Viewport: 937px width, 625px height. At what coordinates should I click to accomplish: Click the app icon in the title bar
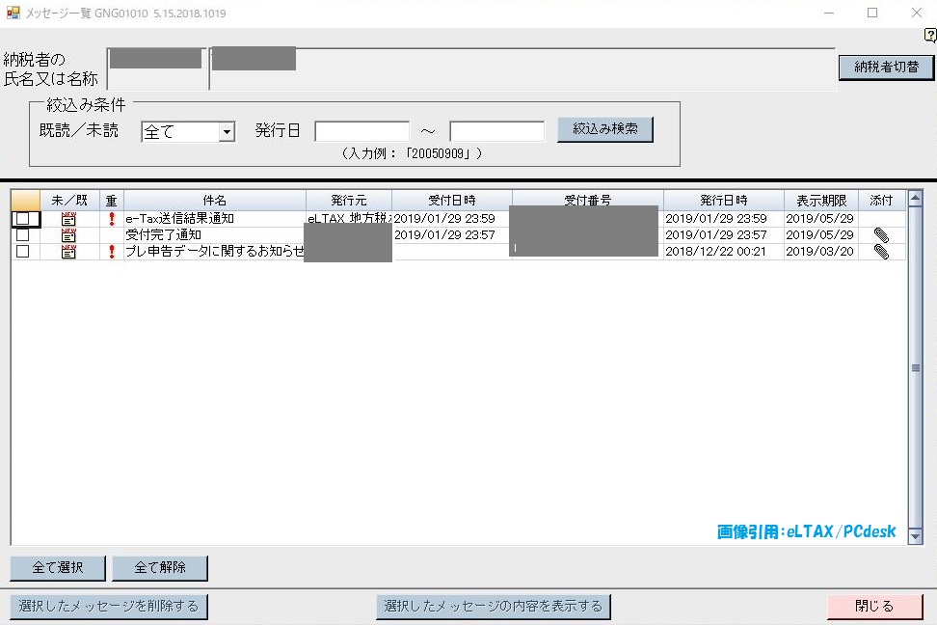(13, 13)
